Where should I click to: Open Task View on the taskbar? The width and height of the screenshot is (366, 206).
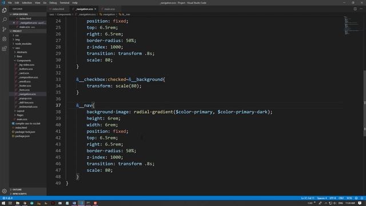pyautogui.click(x=10, y=203)
